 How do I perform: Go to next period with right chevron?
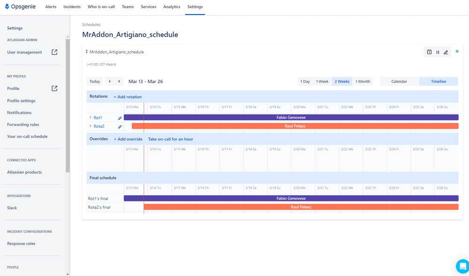coord(120,81)
